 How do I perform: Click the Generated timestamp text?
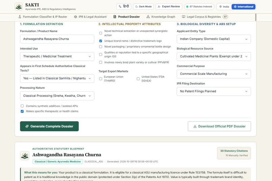tap(132, 161)
